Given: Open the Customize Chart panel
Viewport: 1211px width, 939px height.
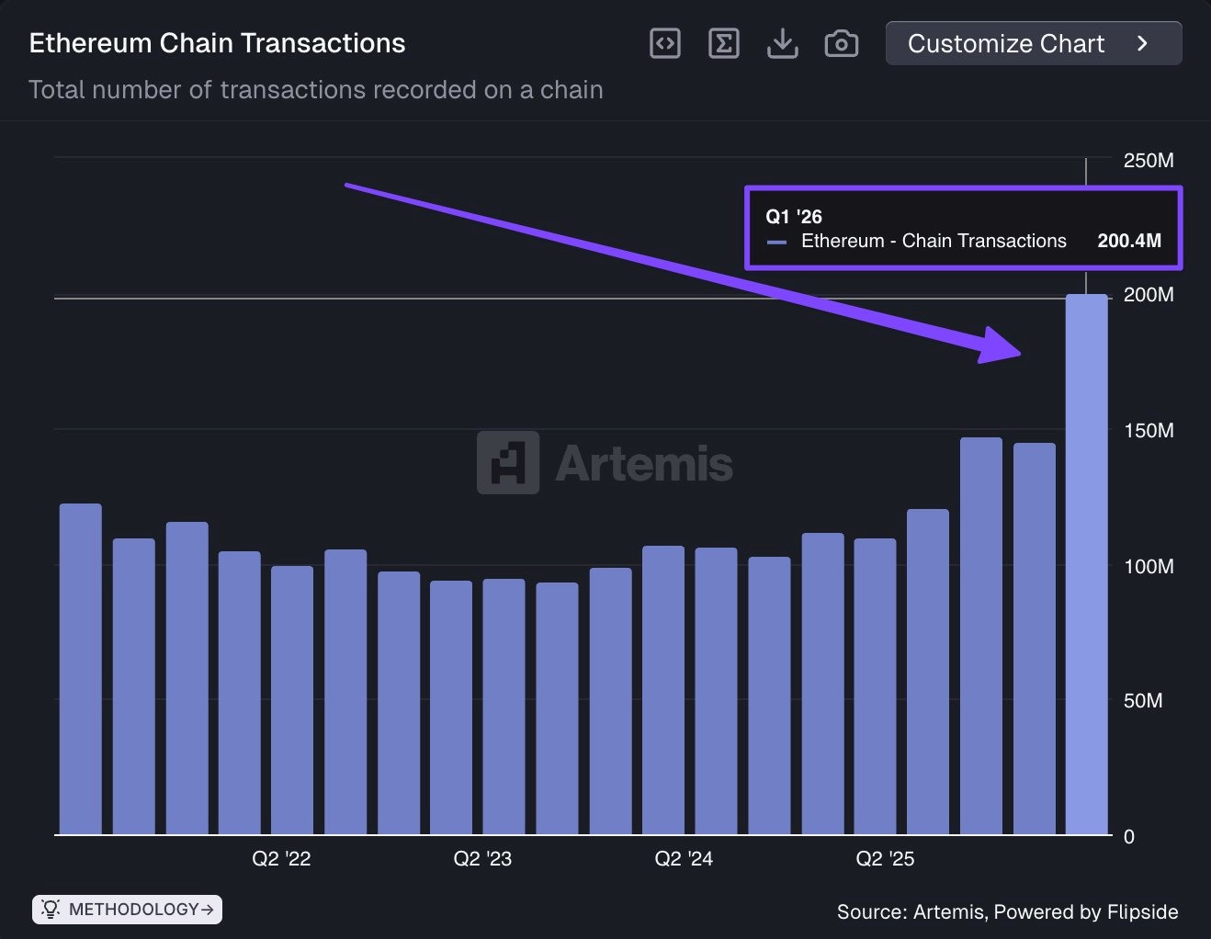Looking at the screenshot, I should pyautogui.click(x=1006, y=42).
